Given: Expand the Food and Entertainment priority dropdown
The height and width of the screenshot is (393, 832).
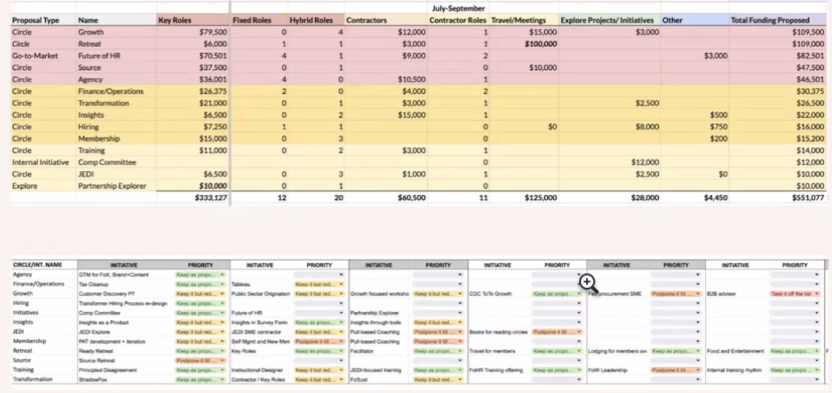Looking at the screenshot, I should (x=795, y=350).
